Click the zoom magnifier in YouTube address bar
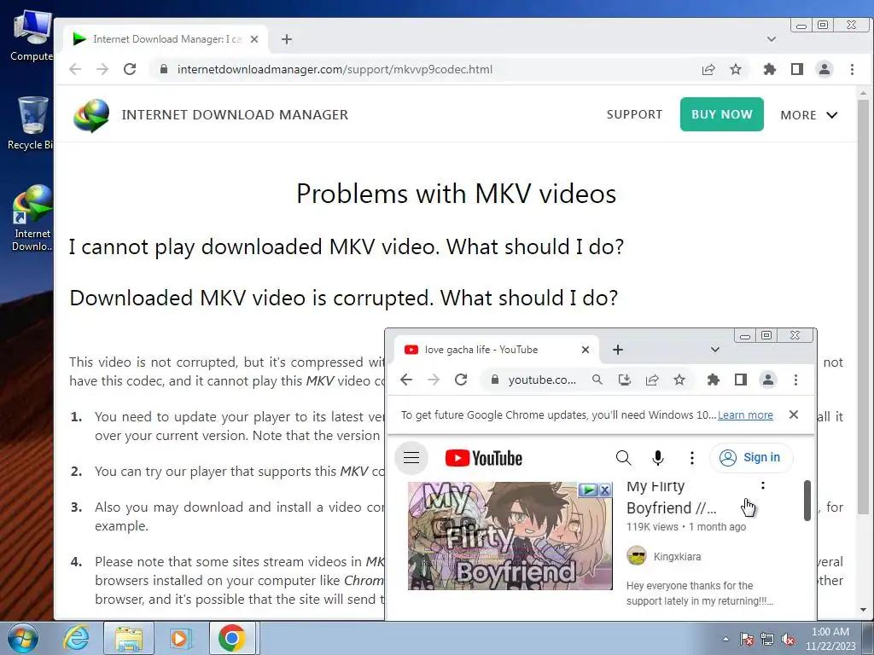 tap(597, 380)
